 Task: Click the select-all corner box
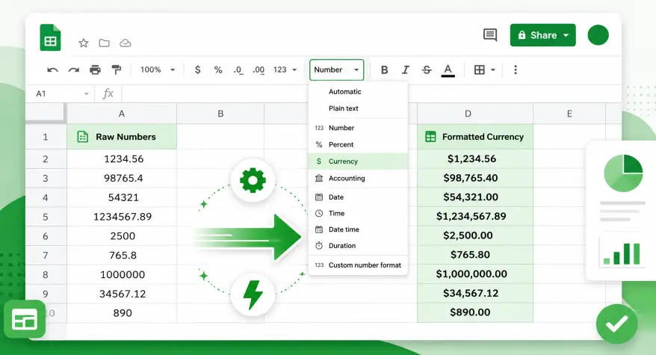pos(46,113)
